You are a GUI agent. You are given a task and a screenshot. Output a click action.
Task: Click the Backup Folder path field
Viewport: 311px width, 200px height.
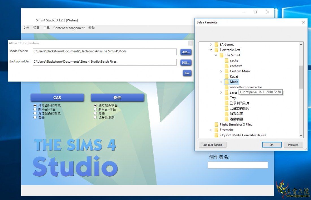[x=105, y=62]
